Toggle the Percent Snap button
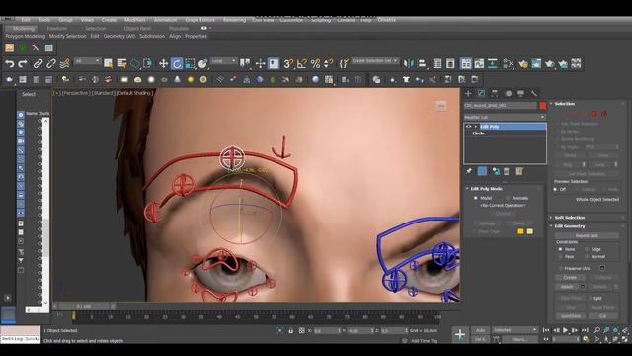 (x=315, y=63)
